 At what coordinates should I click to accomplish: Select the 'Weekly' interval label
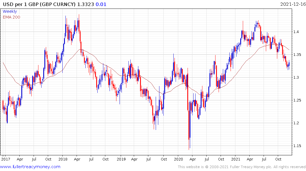[10, 11]
